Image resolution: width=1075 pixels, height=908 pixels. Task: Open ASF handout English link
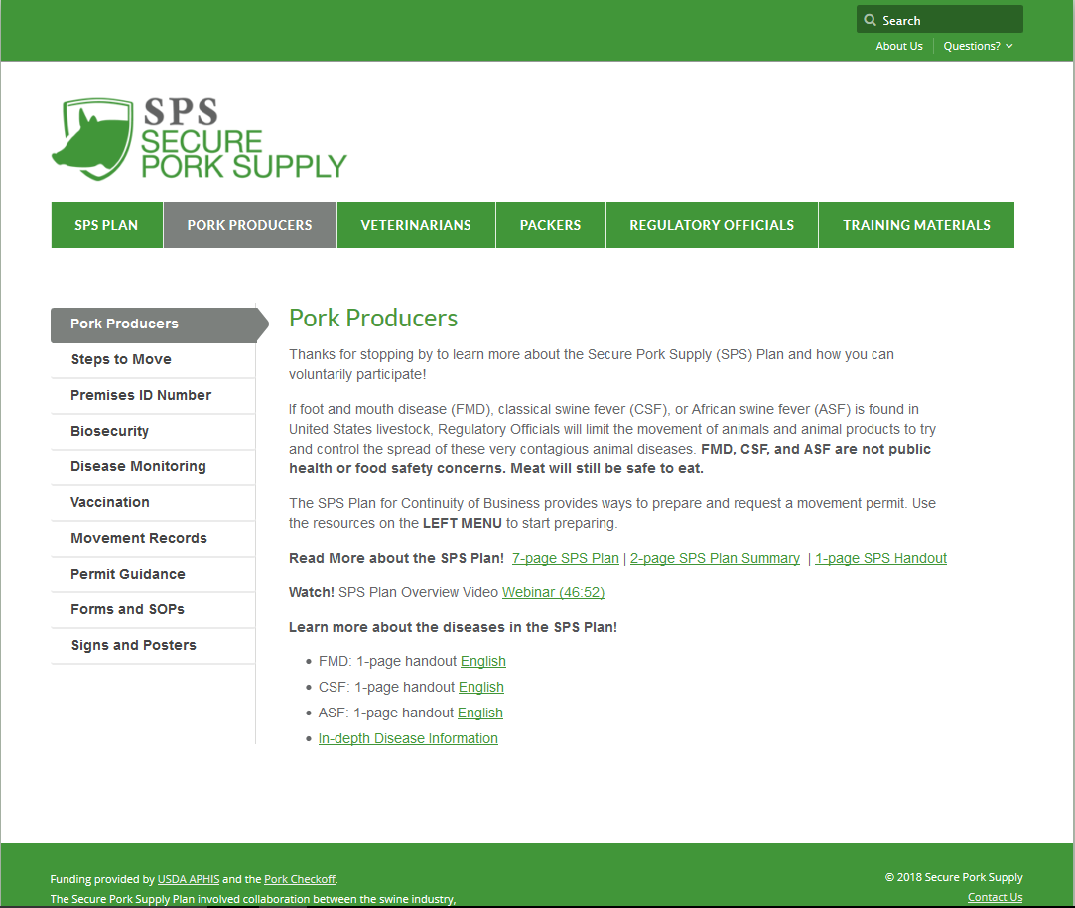click(x=479, y=713)
